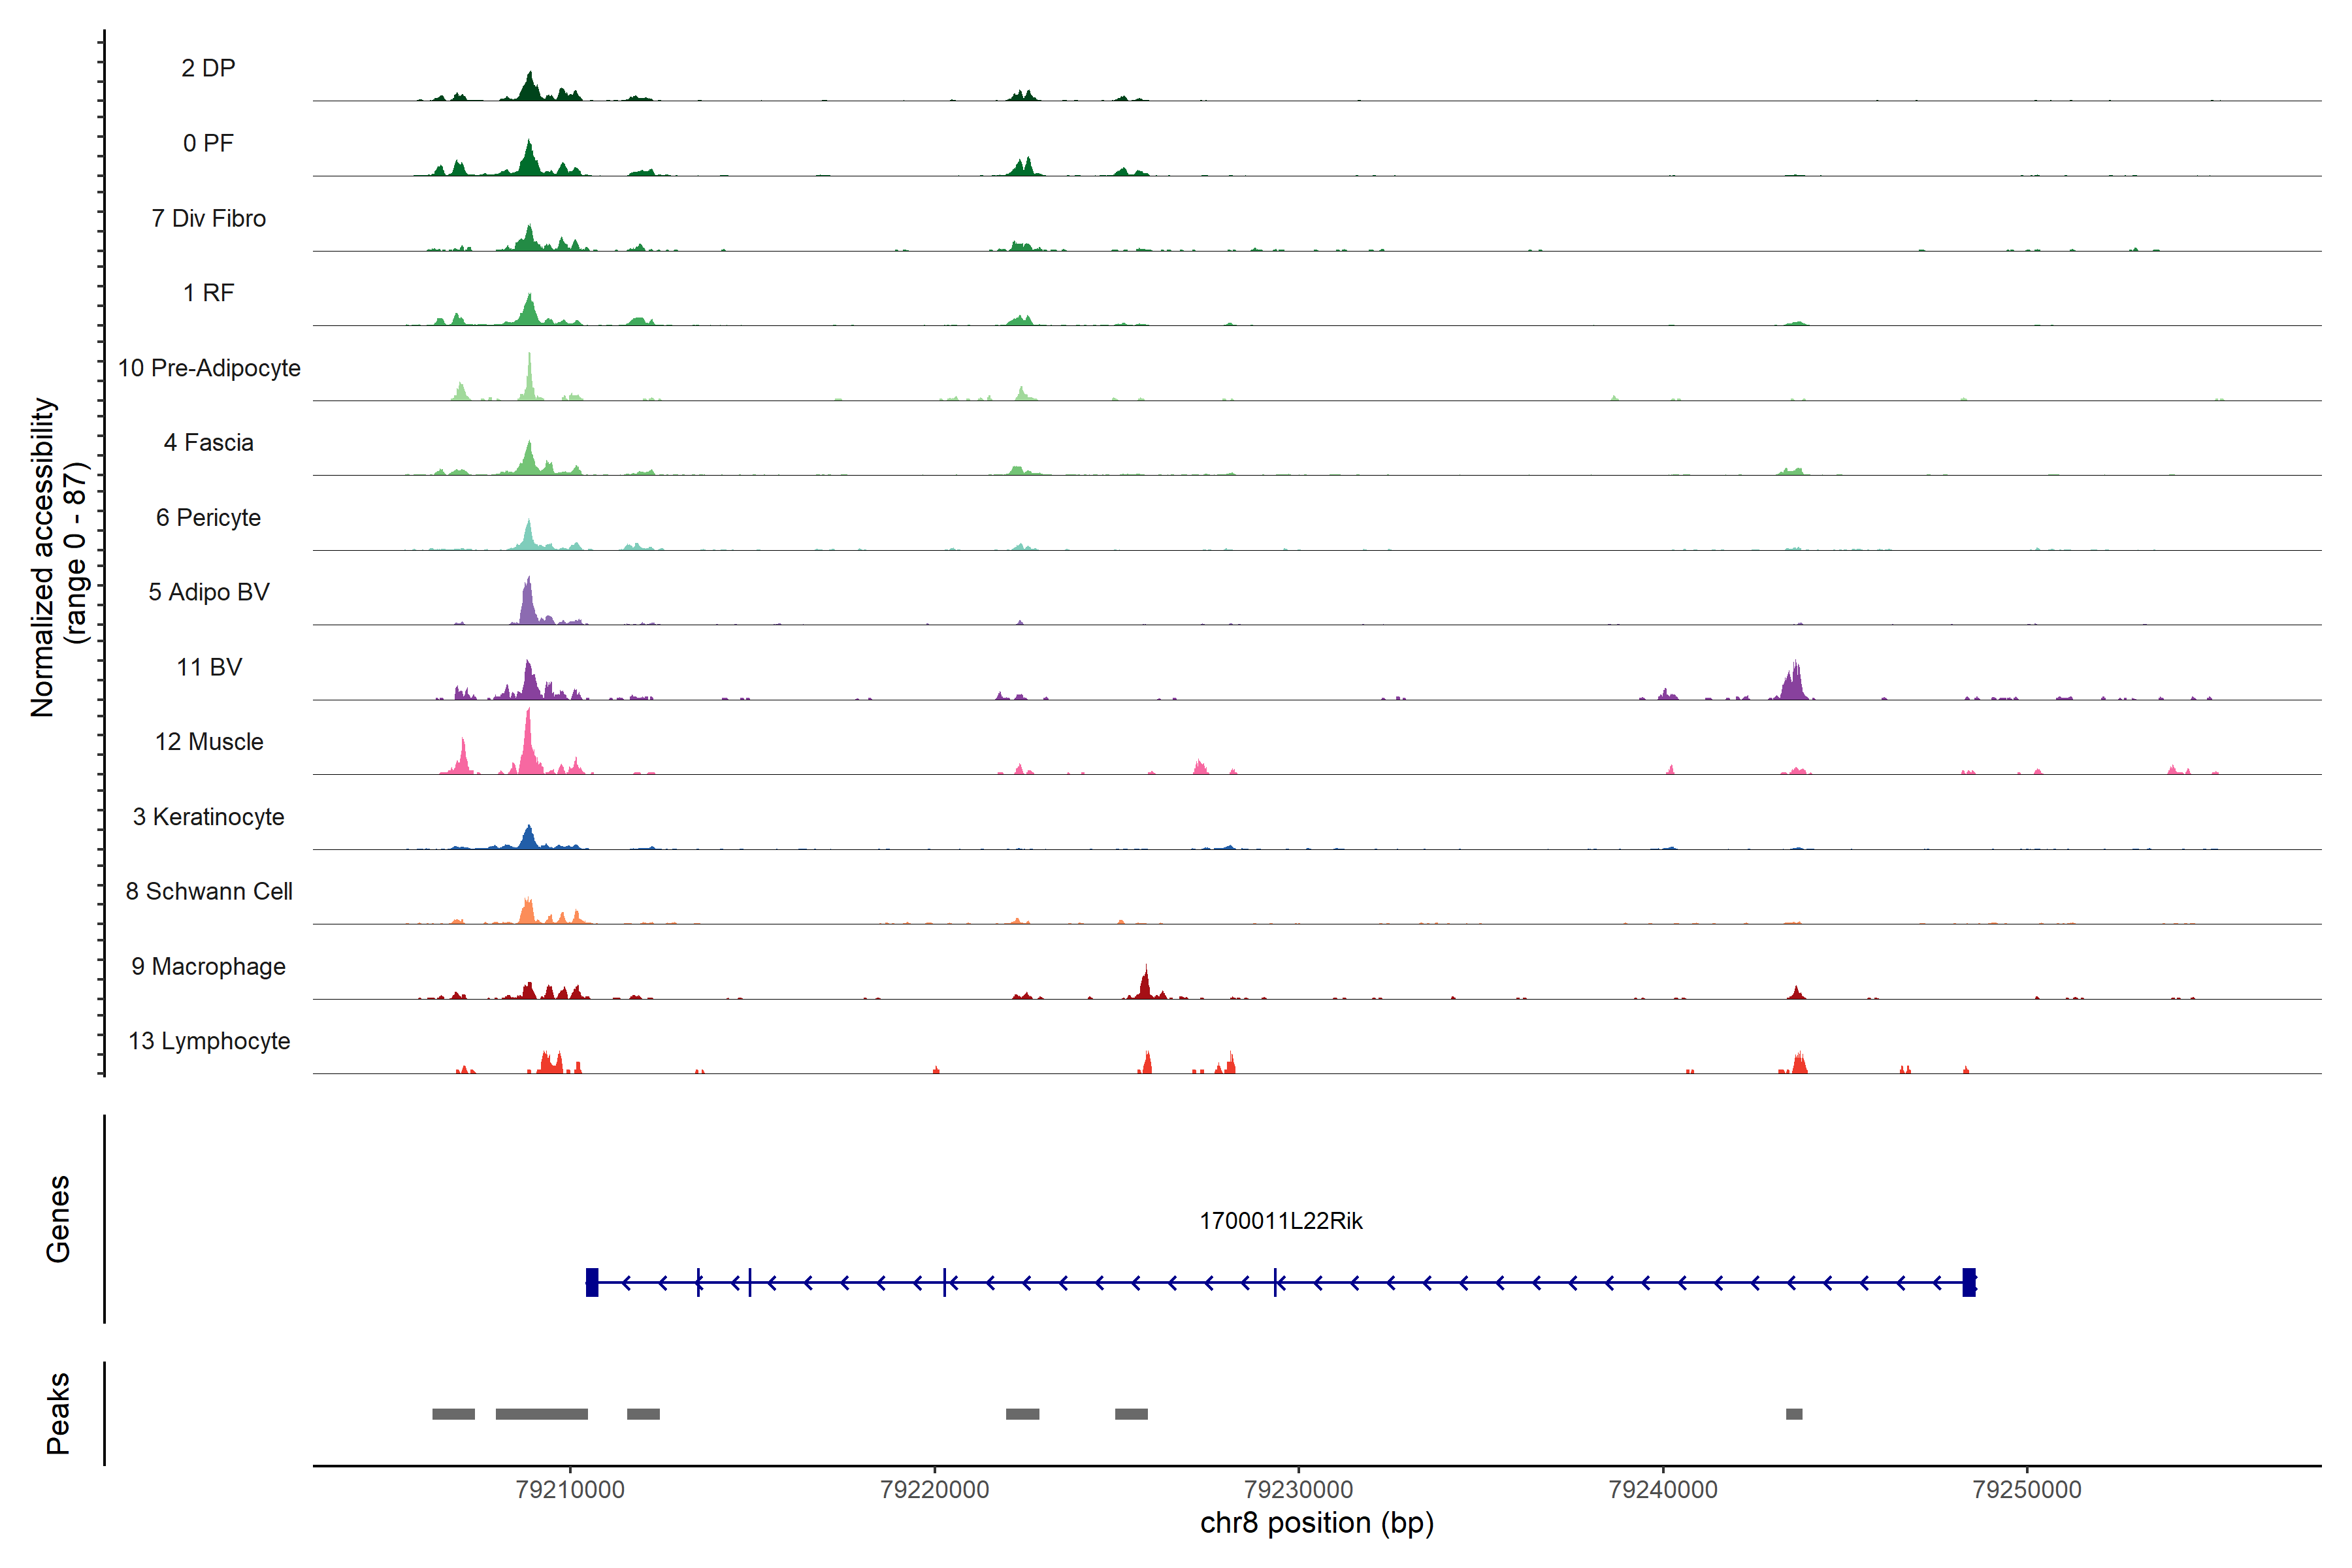Click the Genes panel label
The image size is (2352, 1568).
click(58, 1219)
